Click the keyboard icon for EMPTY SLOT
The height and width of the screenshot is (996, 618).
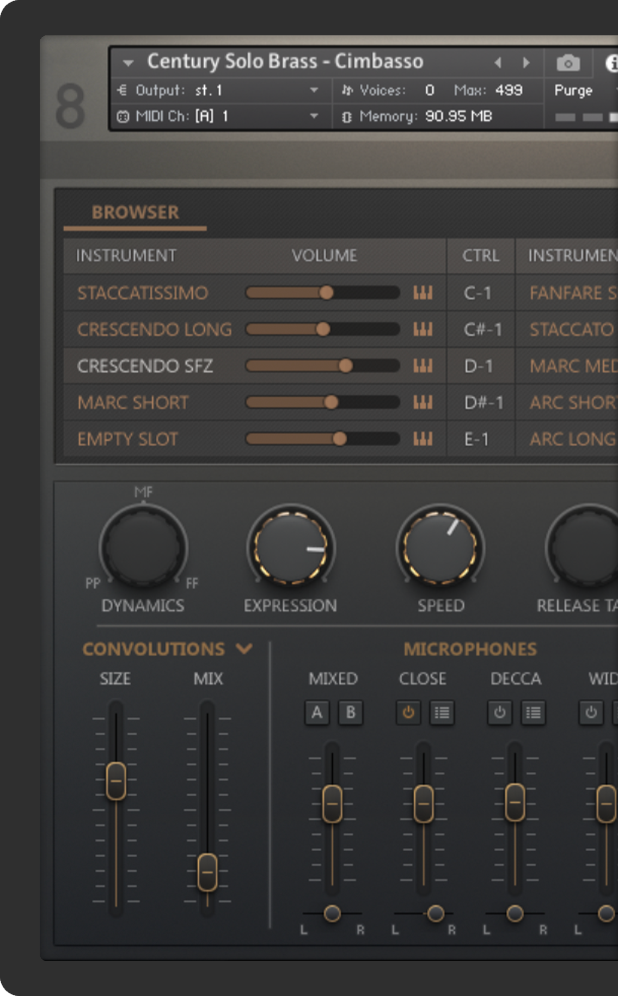423,439
